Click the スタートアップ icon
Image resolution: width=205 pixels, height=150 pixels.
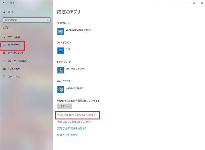pyautogui.click(x=4, y=77)
